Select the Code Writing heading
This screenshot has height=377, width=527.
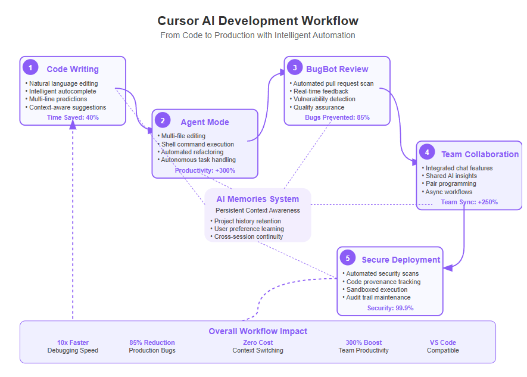pos(73,69)
